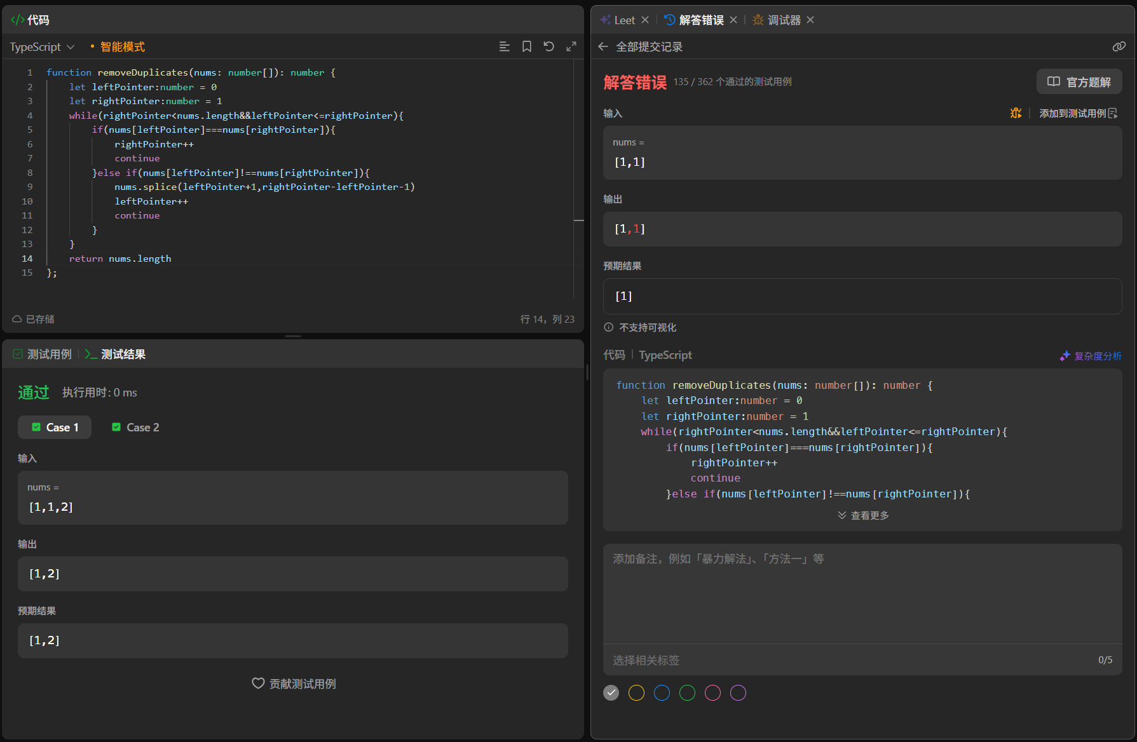The image size is (1137, 742).
Task: Click the bookmark icon in code editor
Action: coord(527,47)
